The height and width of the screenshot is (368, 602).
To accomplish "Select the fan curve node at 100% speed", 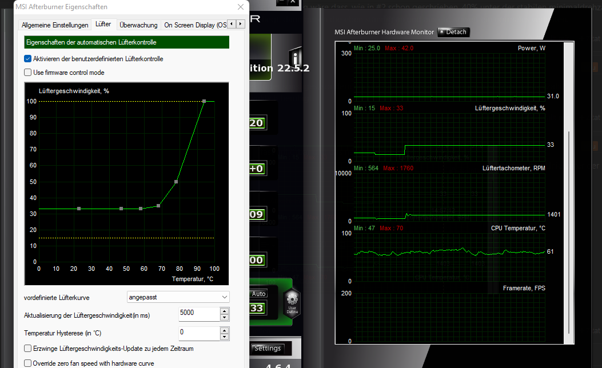I will coord(204,101).
